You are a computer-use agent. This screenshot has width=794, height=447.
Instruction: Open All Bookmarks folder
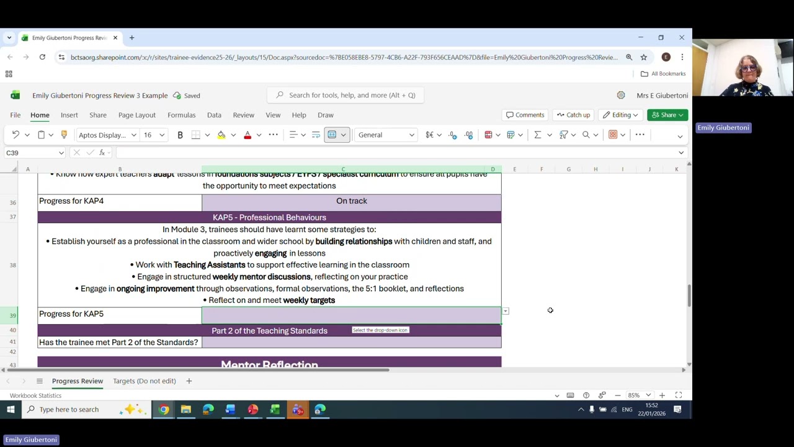tap(663, 74)
